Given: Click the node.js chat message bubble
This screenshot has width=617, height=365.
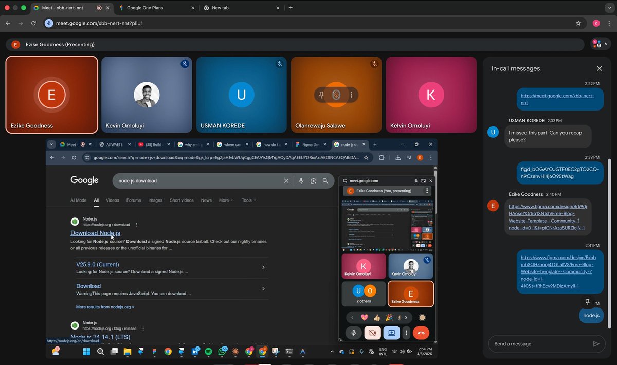Looking at the screenshot, I should point(591,315).
